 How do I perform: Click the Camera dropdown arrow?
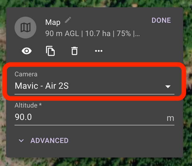[x=168, y=87]
